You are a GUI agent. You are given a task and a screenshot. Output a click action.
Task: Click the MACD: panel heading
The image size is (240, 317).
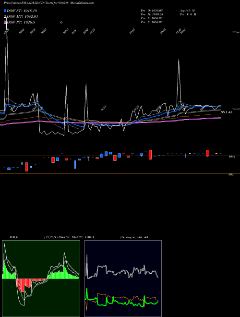tap(14, 237)
